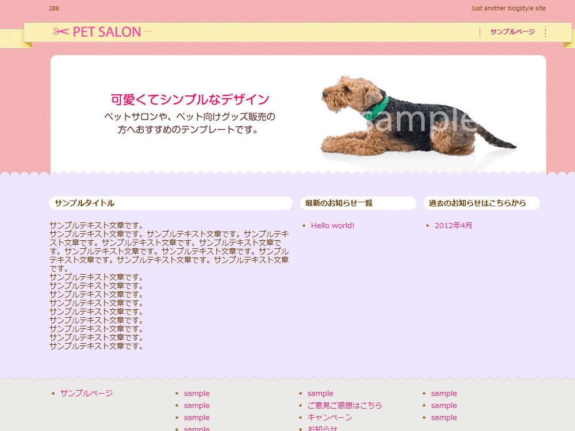575x431 pixels.
Task: Open the サンプルページ link in the footer
Action: tap(87, 393)
